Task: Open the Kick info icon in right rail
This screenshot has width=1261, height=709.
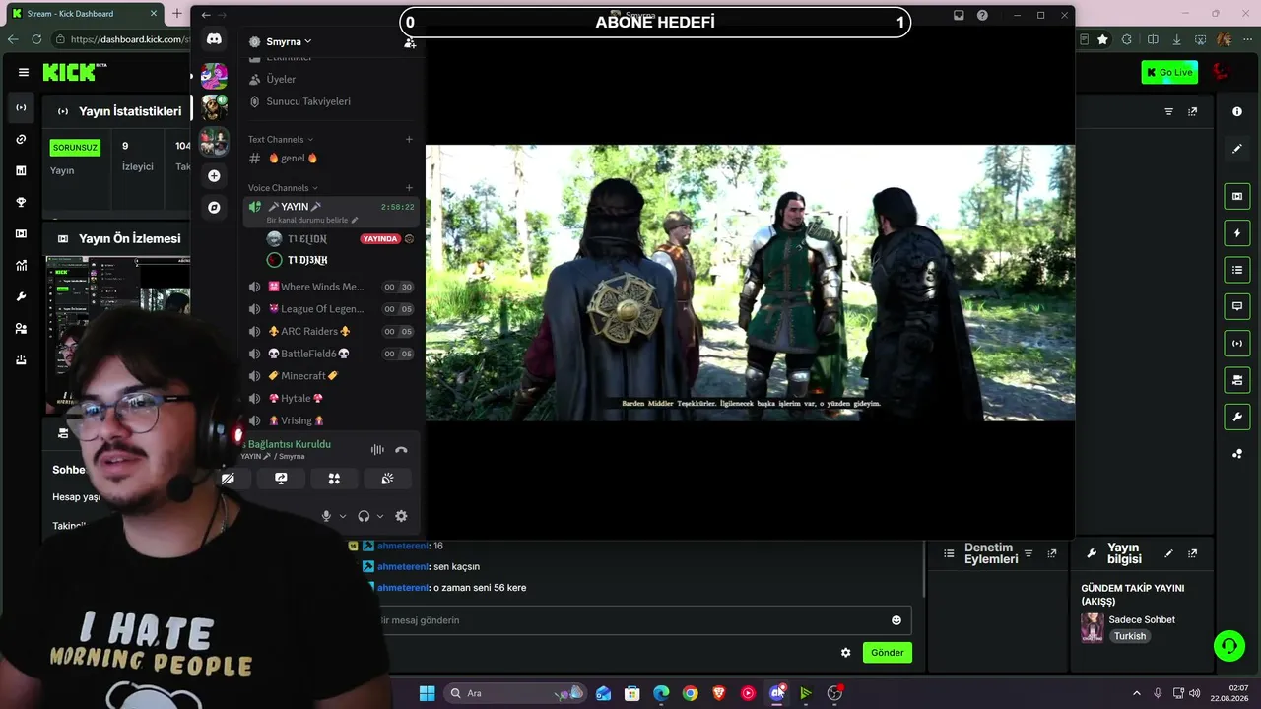Action: (1237, 112)
